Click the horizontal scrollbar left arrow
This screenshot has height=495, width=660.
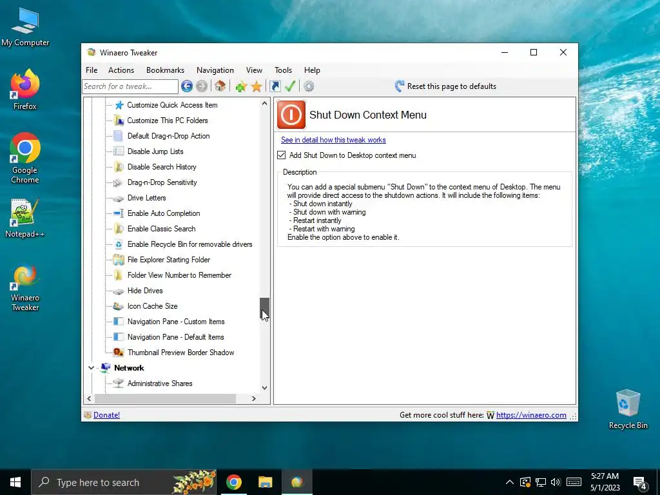[89, 398]
